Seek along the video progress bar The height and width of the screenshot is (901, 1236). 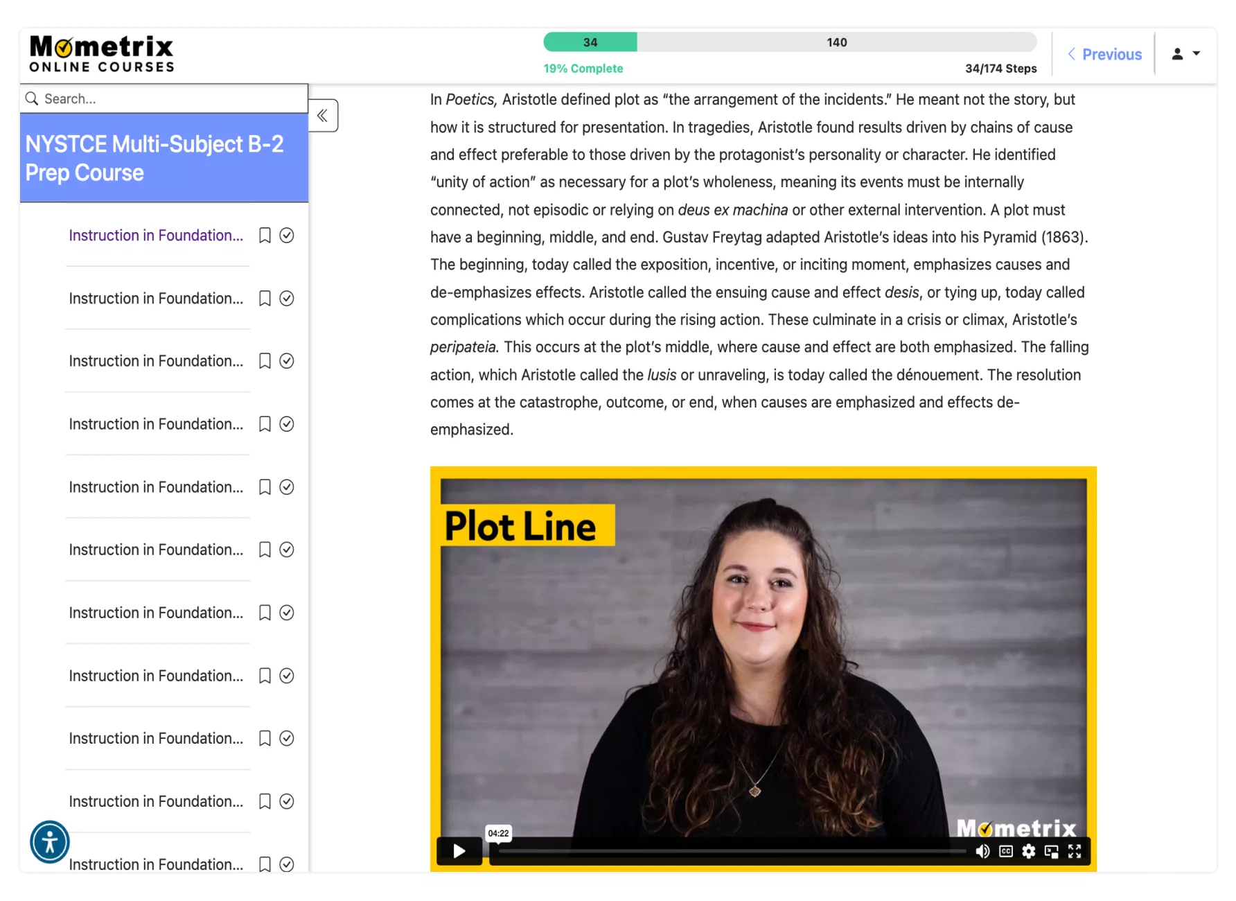click(x=731, y=851)
